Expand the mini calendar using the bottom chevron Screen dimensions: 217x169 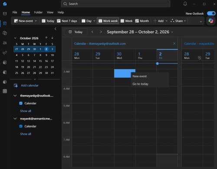35,79
